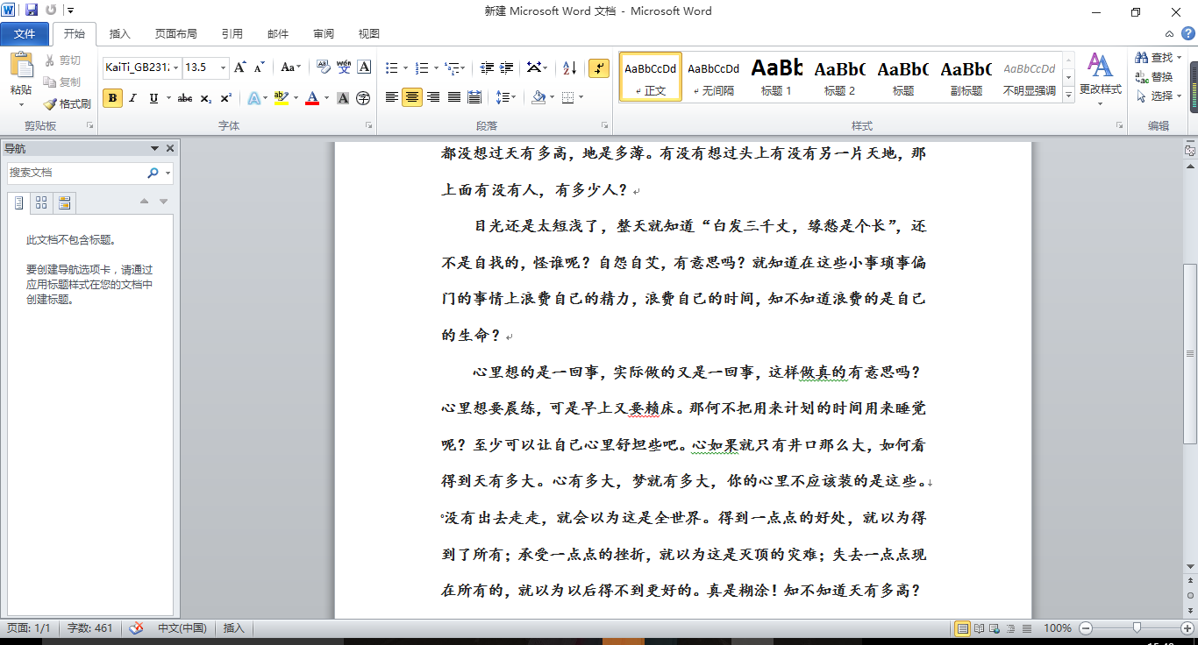Click the Decrease Indent icon

tap(487, 67)
